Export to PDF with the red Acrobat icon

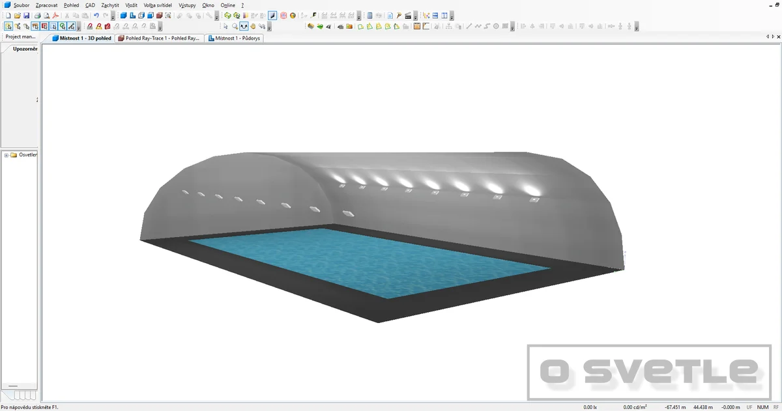56,15
